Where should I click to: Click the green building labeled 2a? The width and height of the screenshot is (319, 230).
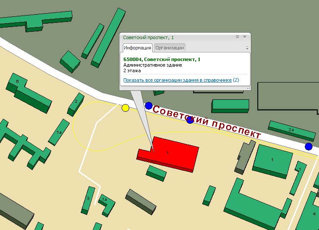point(292,130)
